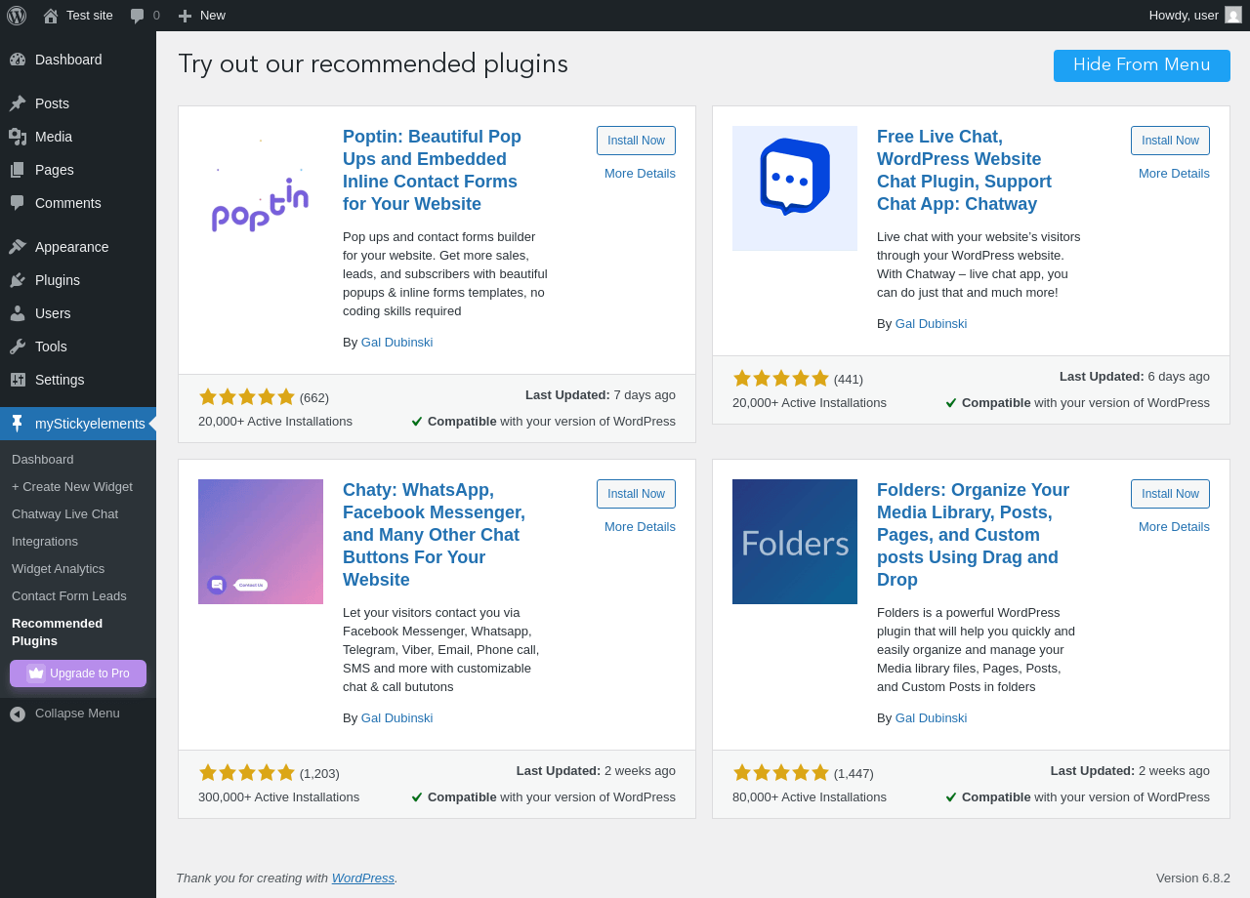The width and height of the screenshot is (1250, 898).
Task: Click 'Try out our recommended plugins' heading
Action: pyautogui.click(x=373, y=64)
